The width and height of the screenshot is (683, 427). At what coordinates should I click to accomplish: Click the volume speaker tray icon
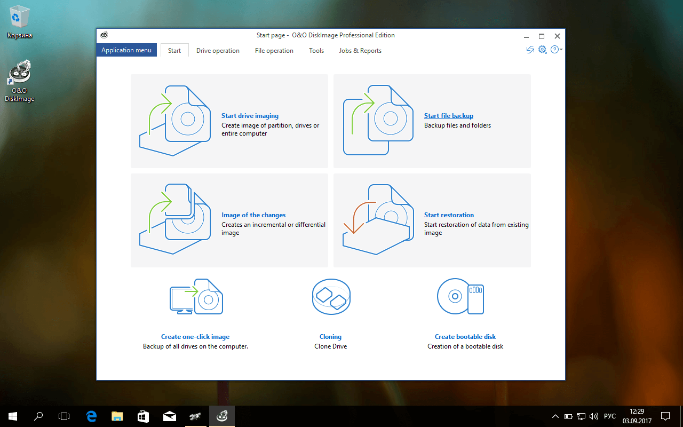pyautogui.click(x=594, y=416)
